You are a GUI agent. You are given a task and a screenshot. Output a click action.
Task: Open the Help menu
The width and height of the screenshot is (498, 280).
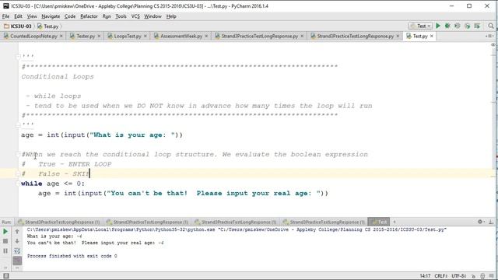point(171,16)
